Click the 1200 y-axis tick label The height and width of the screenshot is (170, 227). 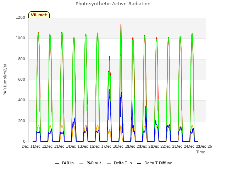click(x=21, y=17)
